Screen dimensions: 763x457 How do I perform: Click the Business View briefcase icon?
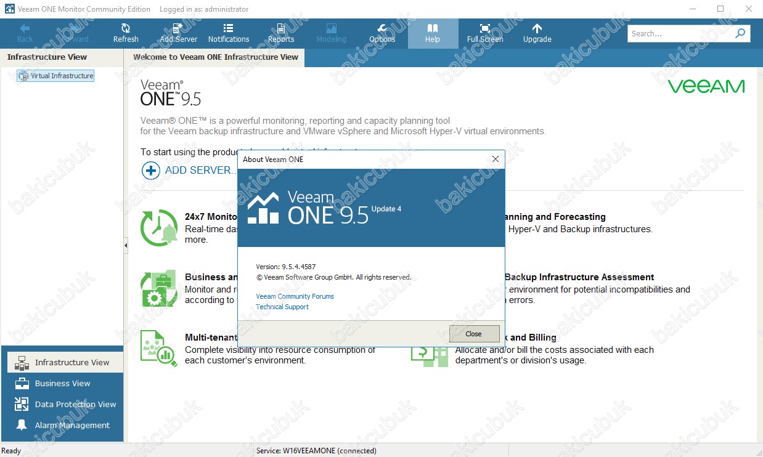[22, 383]
